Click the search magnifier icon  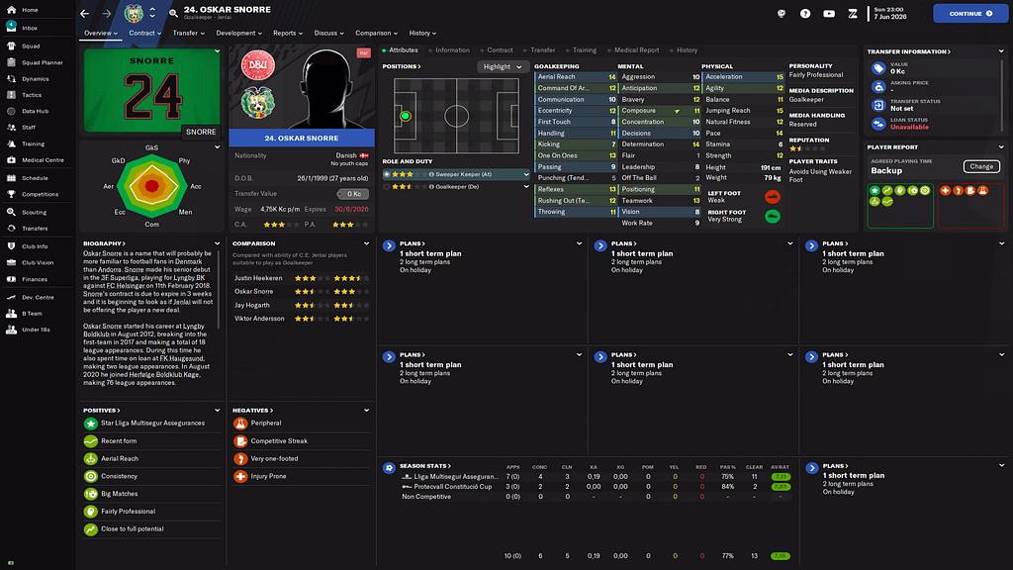(173, 14)
